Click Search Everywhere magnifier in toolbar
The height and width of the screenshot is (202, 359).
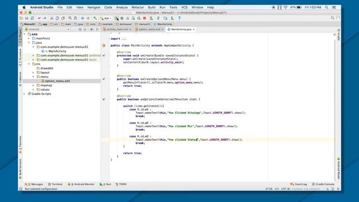click(x=333, y=18)
